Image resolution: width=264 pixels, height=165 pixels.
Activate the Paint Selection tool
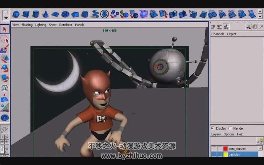coord(5,49)
